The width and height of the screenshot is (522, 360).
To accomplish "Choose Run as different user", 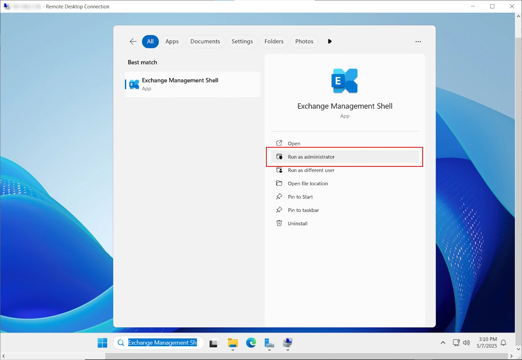I will 345,170.
